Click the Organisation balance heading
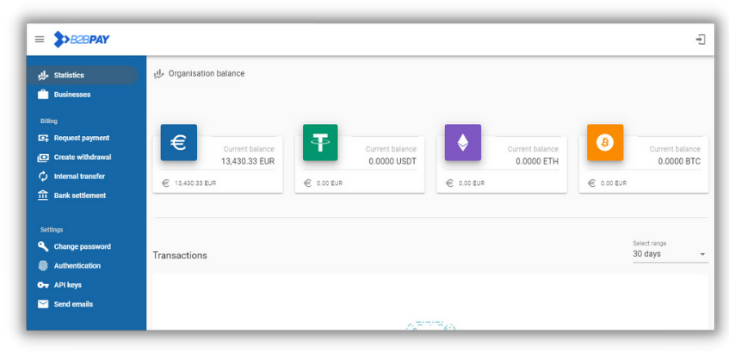The width and height of the screenshot is (729, 353). [x=207, y=73]
